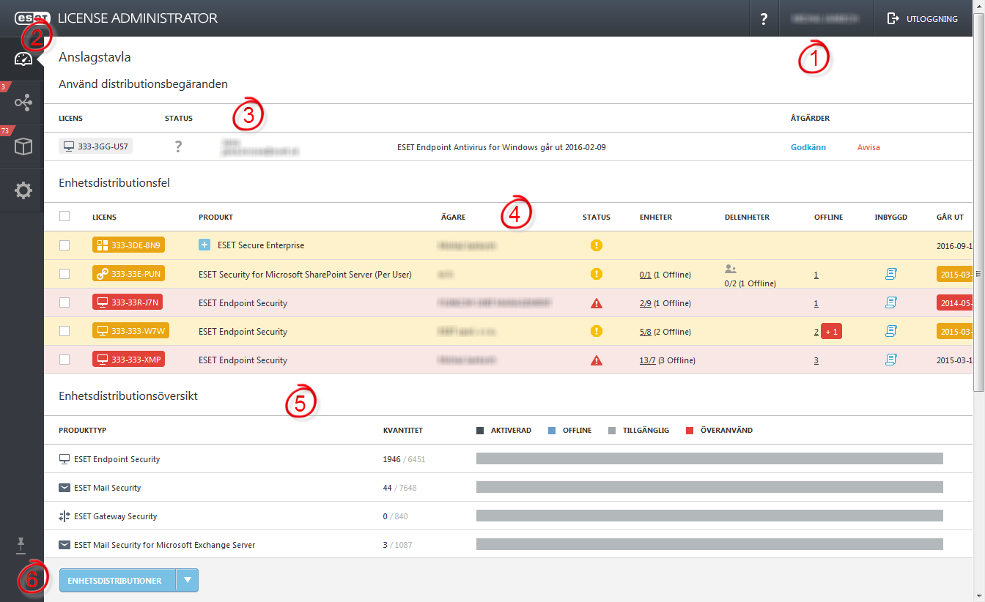Open embedded document icon for 333-33R-J7N row
Image resolution: width=985 pixels, height=602 pixels.
[891, 302]
